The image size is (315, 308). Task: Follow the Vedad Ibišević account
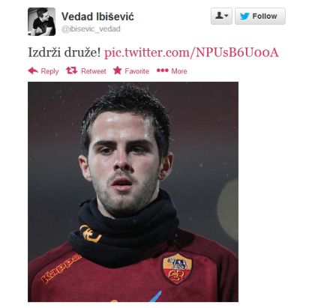click(260, 16)
